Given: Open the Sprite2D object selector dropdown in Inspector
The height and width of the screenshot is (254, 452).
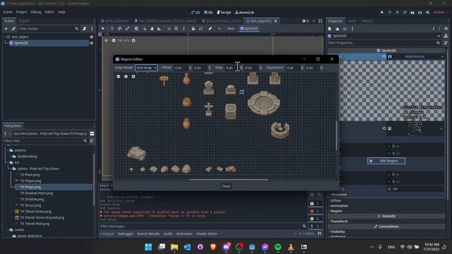Looking at the screenshot, I should 439,36.
